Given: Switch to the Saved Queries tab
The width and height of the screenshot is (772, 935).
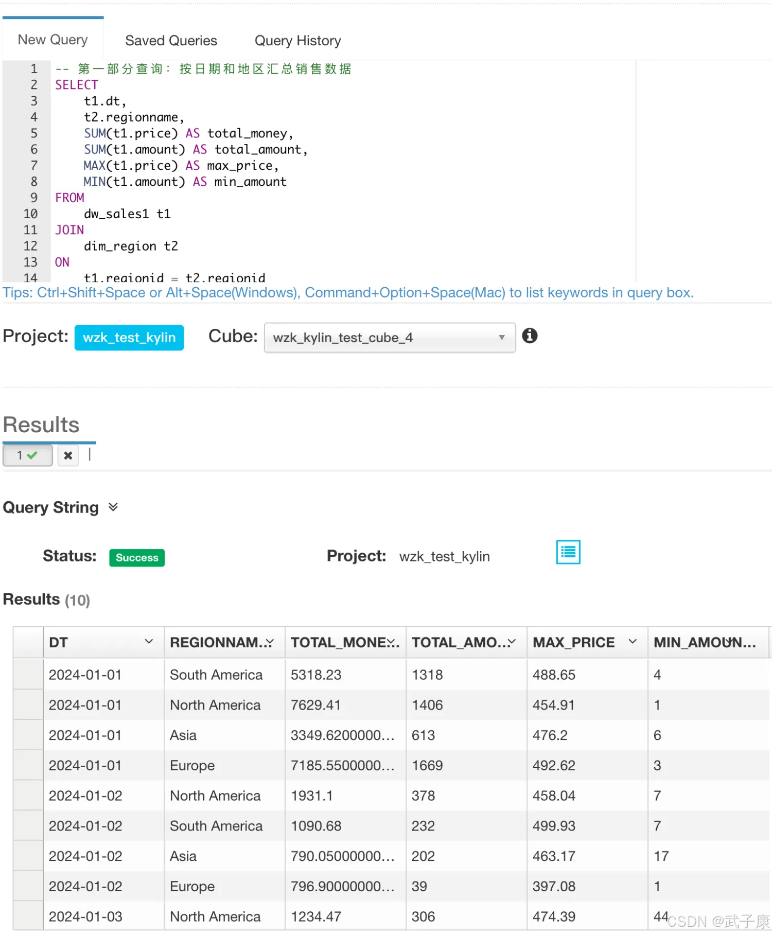Looking at the screenshot, I should 171,41.
